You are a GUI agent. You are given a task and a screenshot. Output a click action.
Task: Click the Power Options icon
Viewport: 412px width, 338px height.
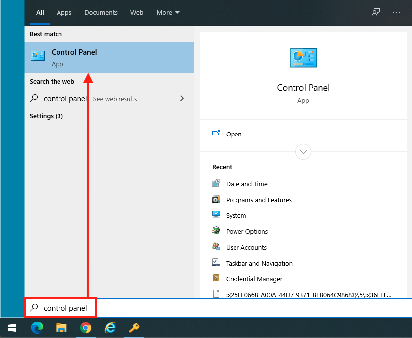pos(216,231)
